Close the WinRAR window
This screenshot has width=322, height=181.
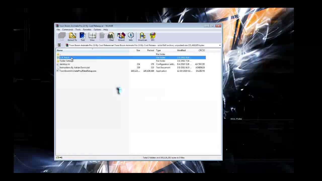coord(218,26)
